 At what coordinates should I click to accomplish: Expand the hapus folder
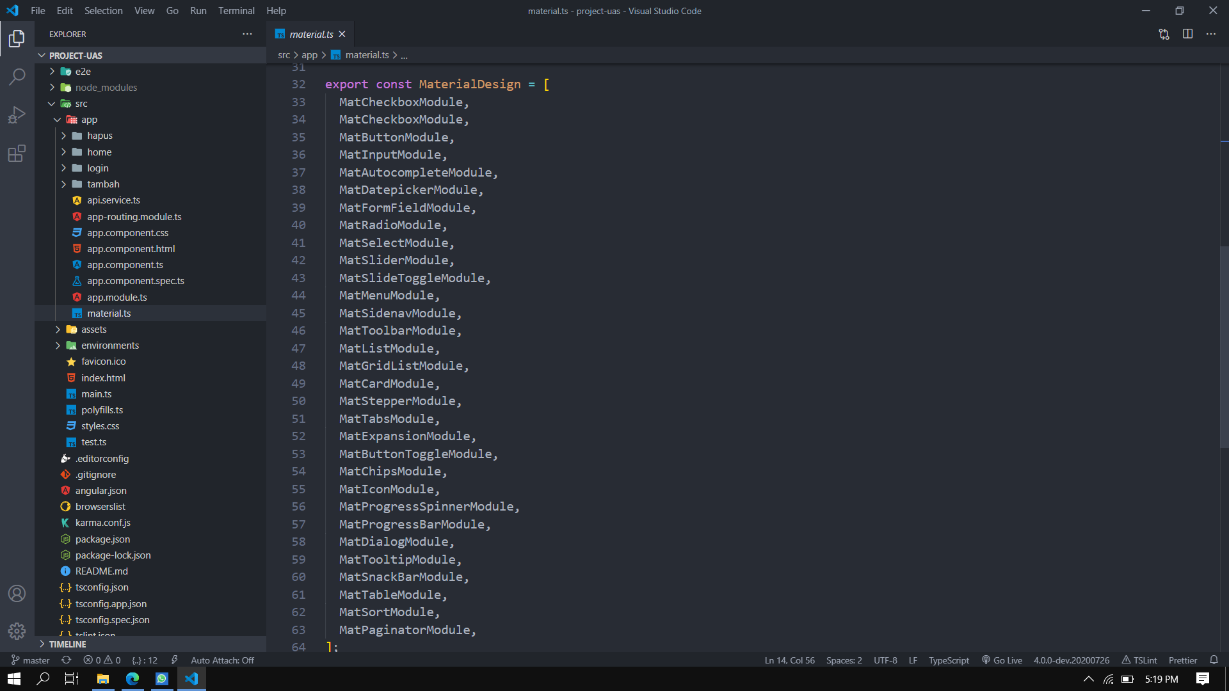point(64,136)
